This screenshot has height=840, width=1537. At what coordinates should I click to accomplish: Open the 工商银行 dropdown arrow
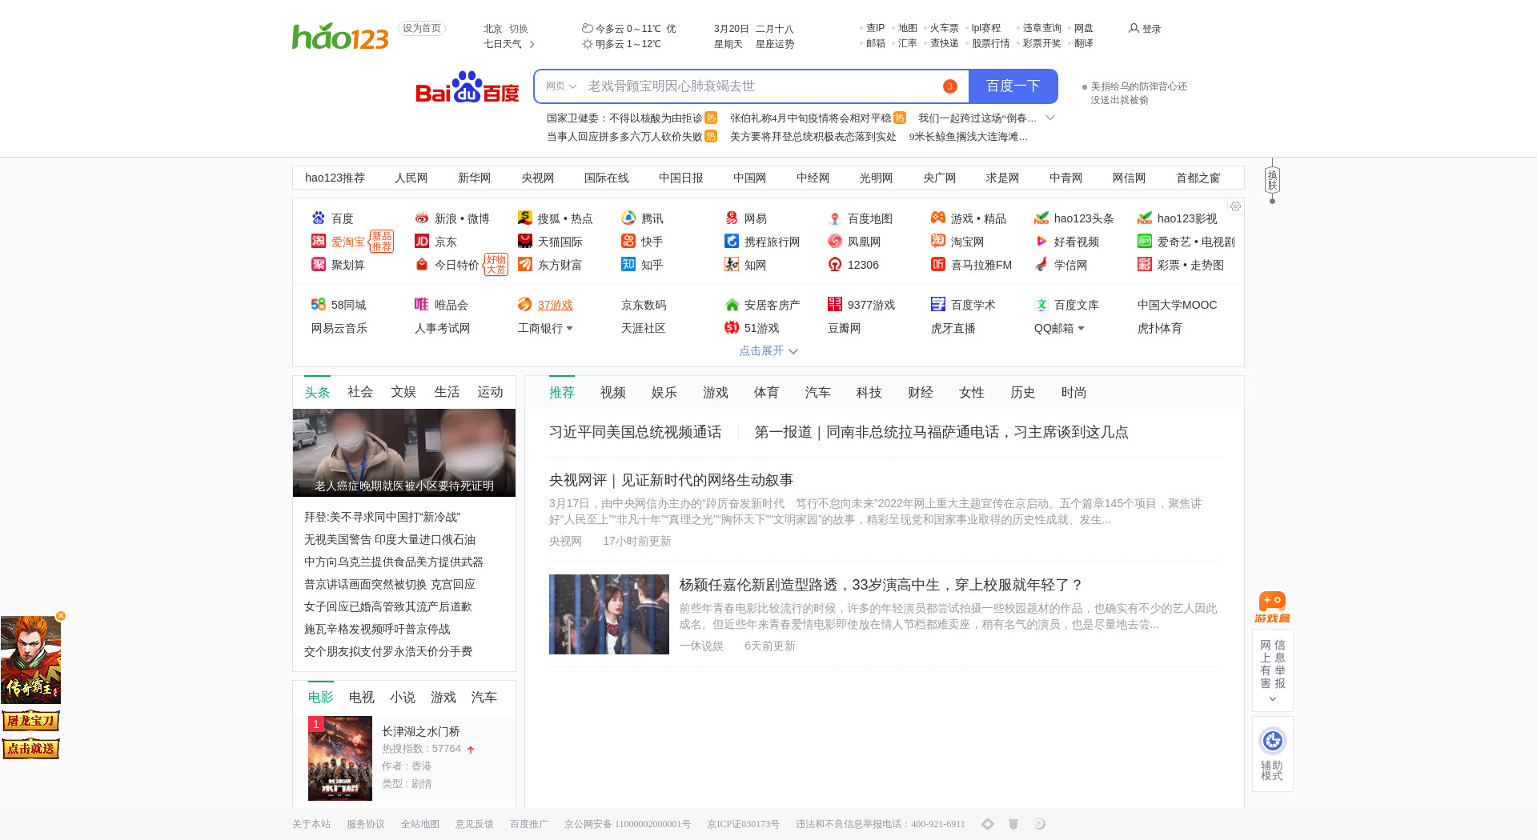(x=569, y=328)
